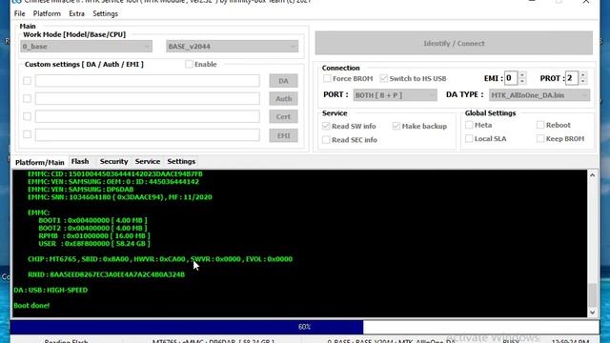The height and width of the screenshot is (343, 610).
Task: Click the Auth path input field
Action: point(148,98)
